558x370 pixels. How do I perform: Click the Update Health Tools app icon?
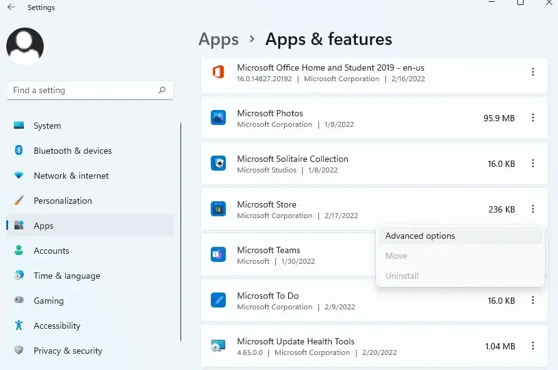coord(218,346)
